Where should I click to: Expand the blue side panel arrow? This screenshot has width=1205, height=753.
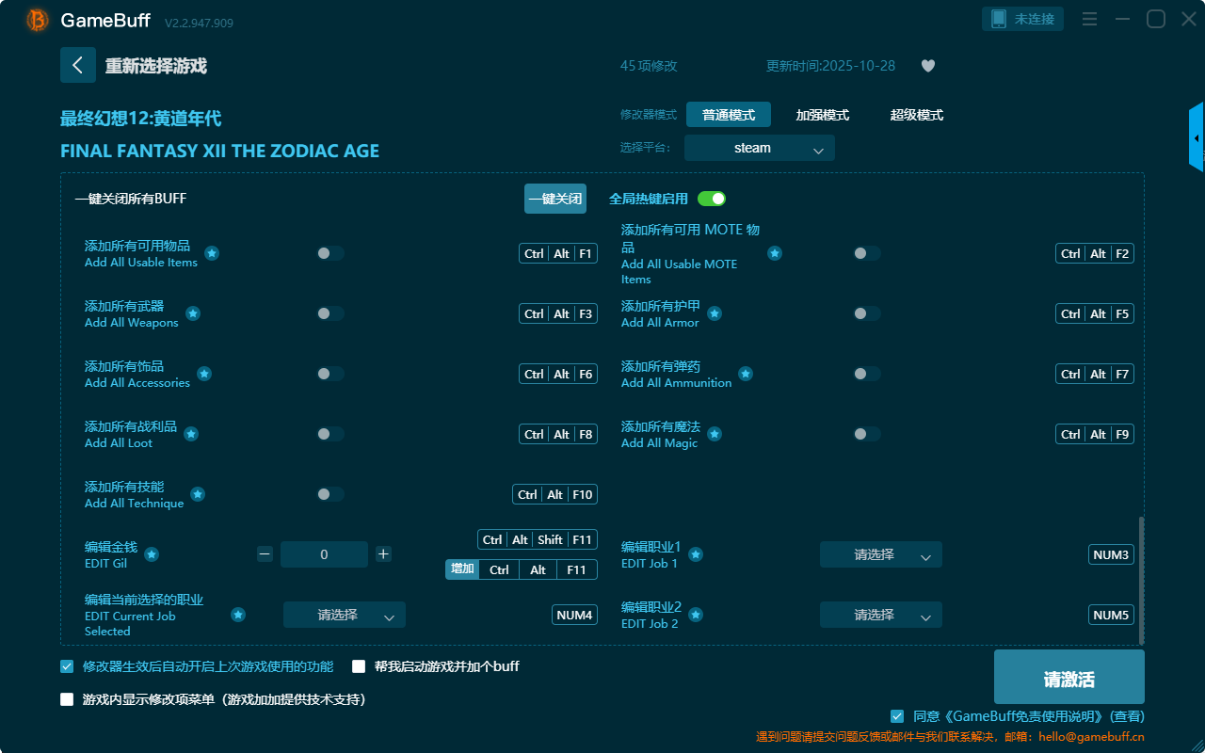click(x=1197, y=138)
